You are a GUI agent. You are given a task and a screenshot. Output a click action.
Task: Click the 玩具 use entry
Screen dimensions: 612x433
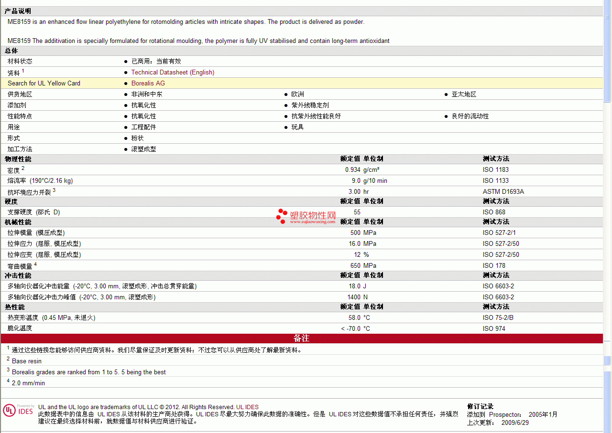pyautogui.click(x=298, y=127)
